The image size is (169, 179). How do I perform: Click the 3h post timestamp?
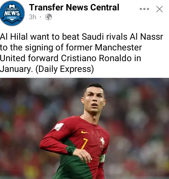(33, 17)
